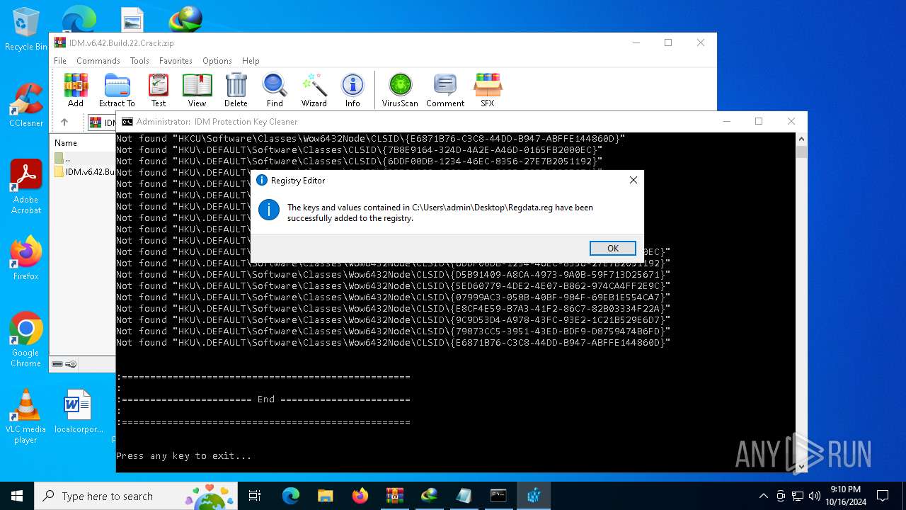The height and width of the screenshot is (510, 906).
Task: Open the File menu in WinRAR
Action: 60,61
